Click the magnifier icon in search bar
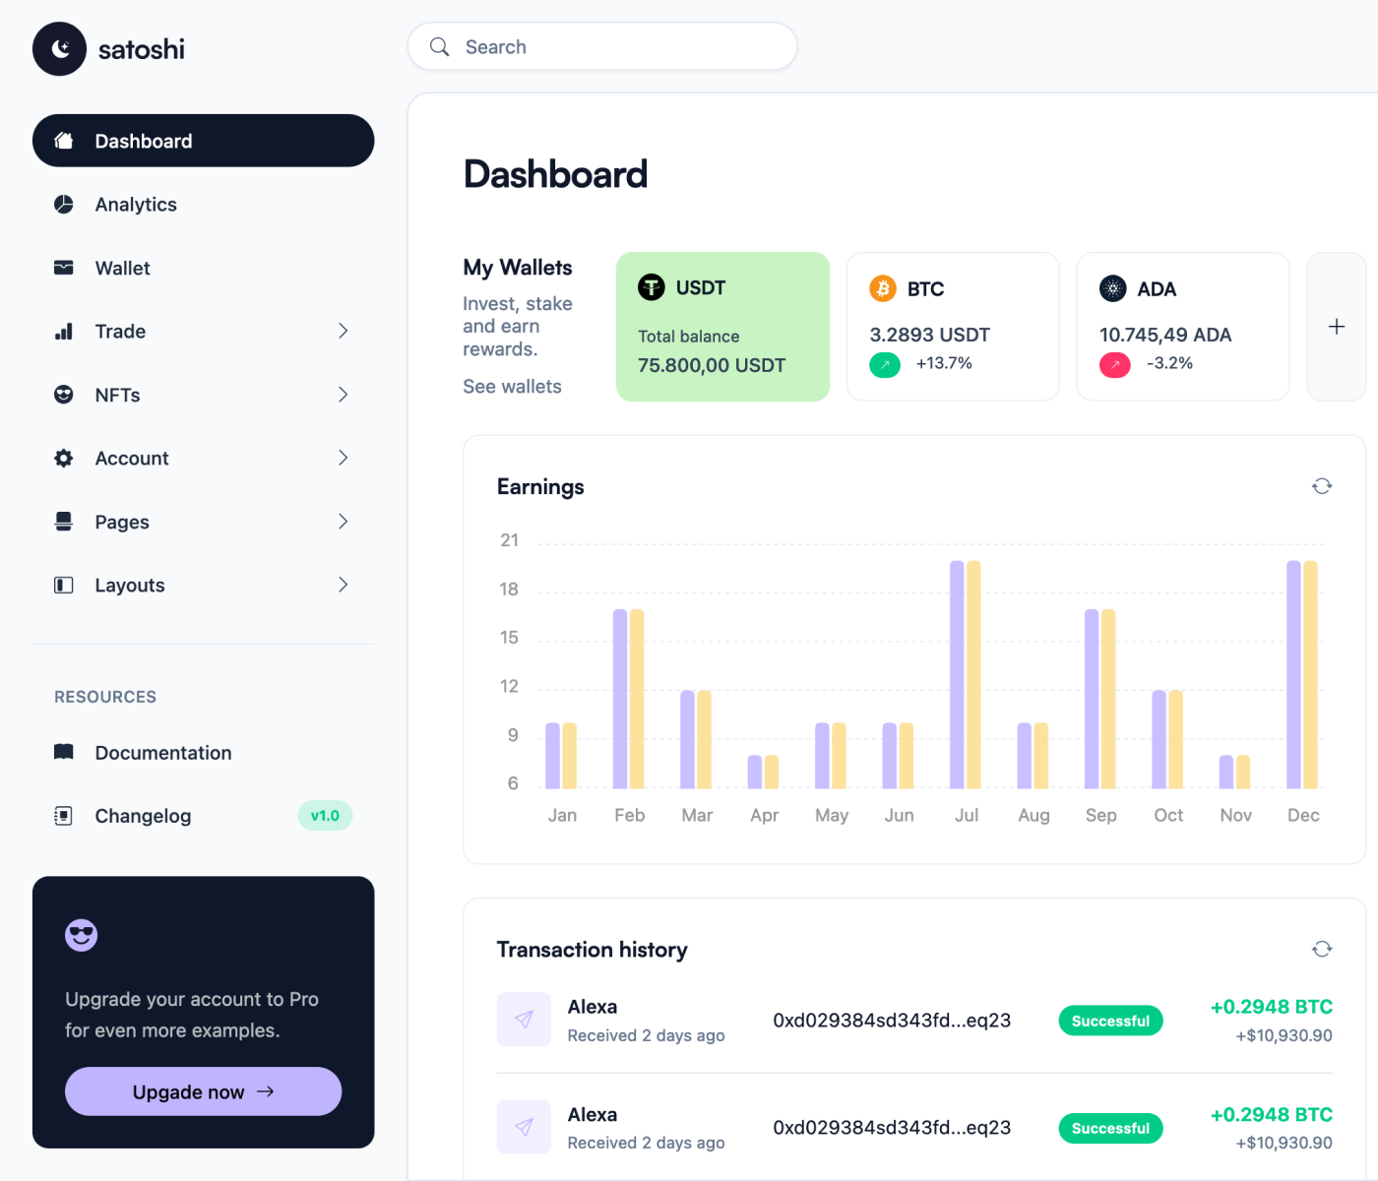 pos(440,47)
